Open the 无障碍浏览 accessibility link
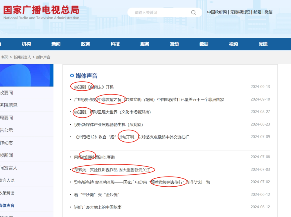 tap(240, 12)
